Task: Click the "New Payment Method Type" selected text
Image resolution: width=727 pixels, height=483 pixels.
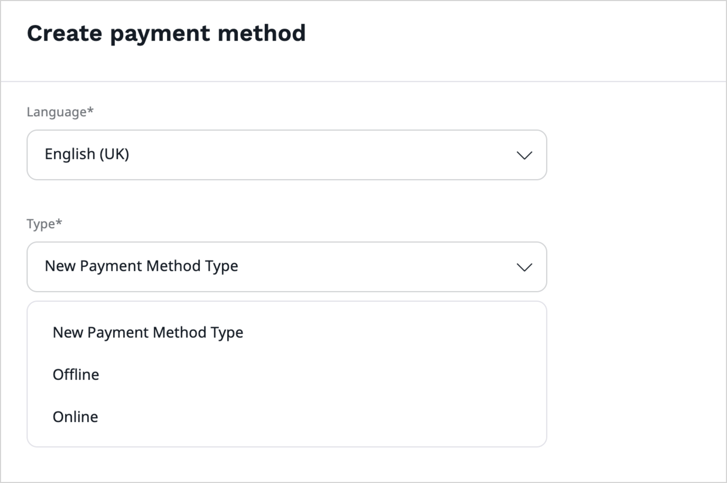Action: coord(141,266)
